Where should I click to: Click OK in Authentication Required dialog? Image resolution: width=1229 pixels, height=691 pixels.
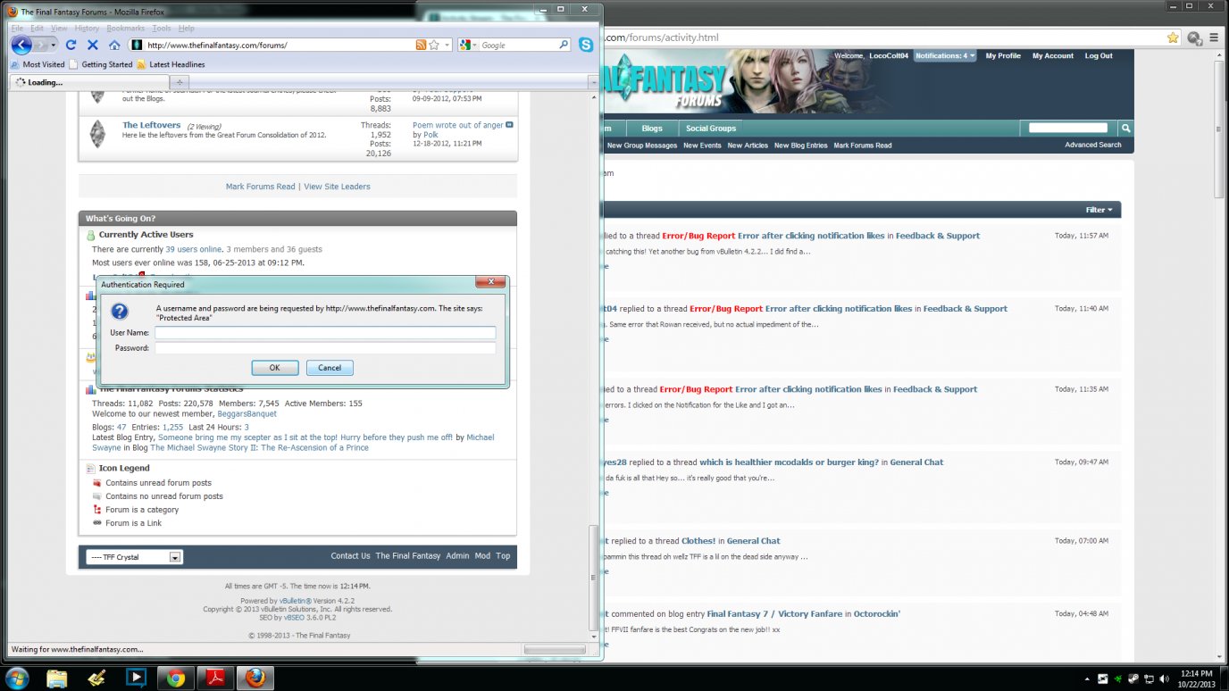coord(275,368)
